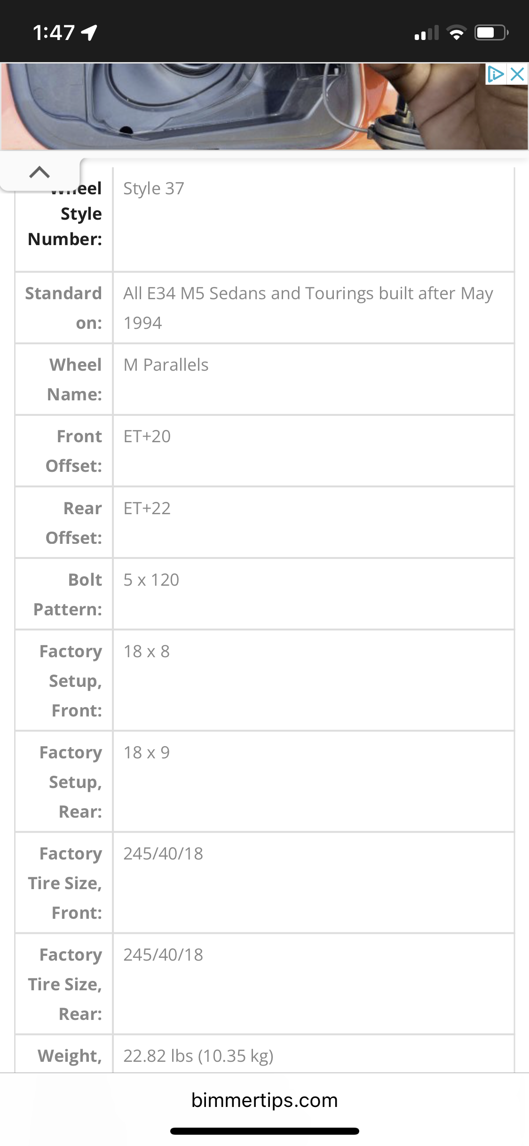Viewport: 529px width, 1146px height.
Task: Tap the 18 x 9 rear setup value
Action: [147, 753]
